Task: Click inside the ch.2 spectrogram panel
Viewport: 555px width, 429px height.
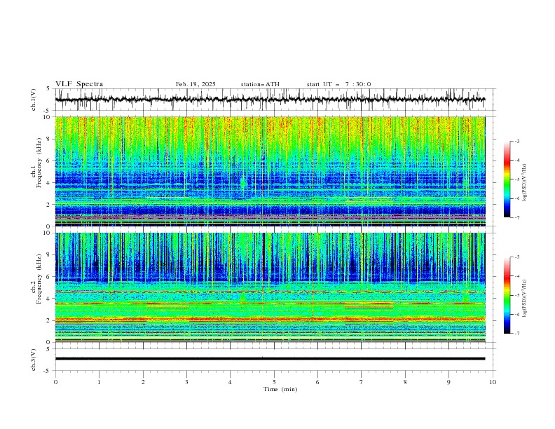Action: [270, 287]
